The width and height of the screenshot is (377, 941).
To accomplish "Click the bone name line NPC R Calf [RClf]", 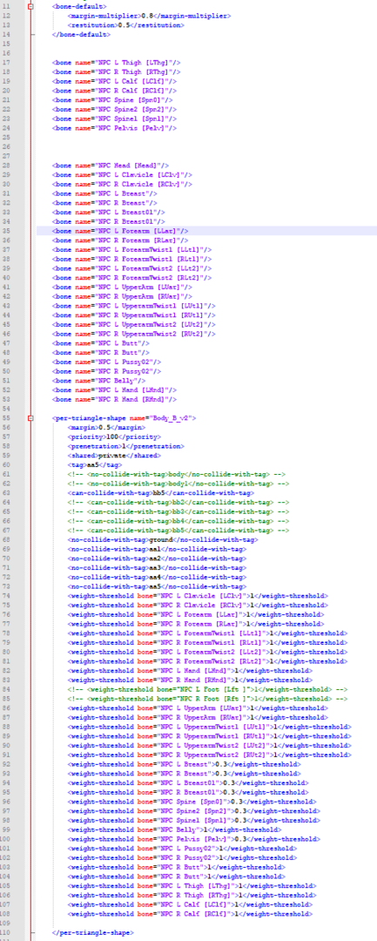I will point(115,90).
